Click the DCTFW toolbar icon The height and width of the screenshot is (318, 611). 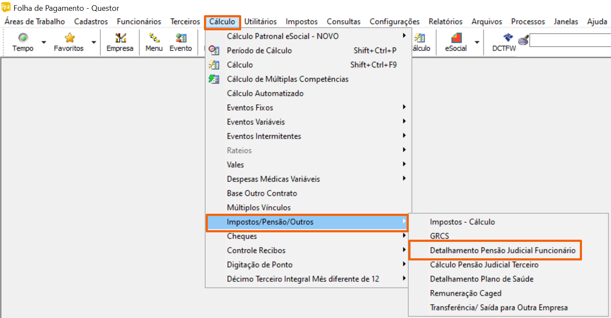point(504,38)
